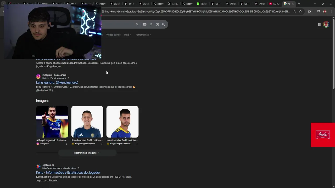
Task: Open the middle Adidas jersey player image
Action: pos(87,122)
